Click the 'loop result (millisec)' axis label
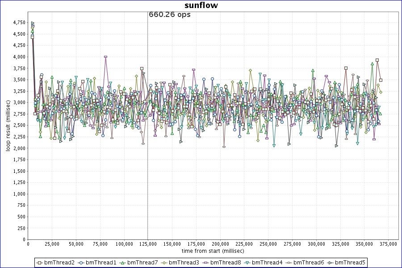This screenshot has width=402, height=268. 8,126
